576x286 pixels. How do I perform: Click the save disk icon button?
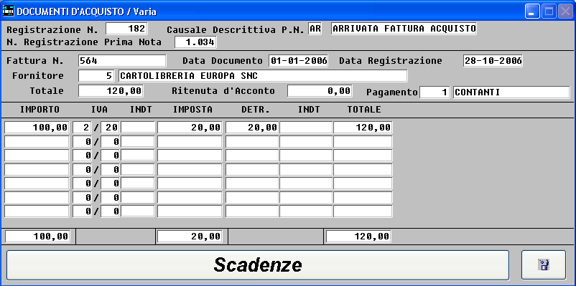tap(543, 264)
